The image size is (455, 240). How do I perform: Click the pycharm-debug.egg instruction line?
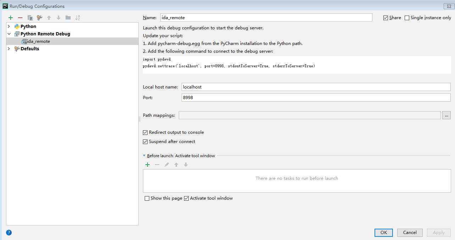(223, 44)
